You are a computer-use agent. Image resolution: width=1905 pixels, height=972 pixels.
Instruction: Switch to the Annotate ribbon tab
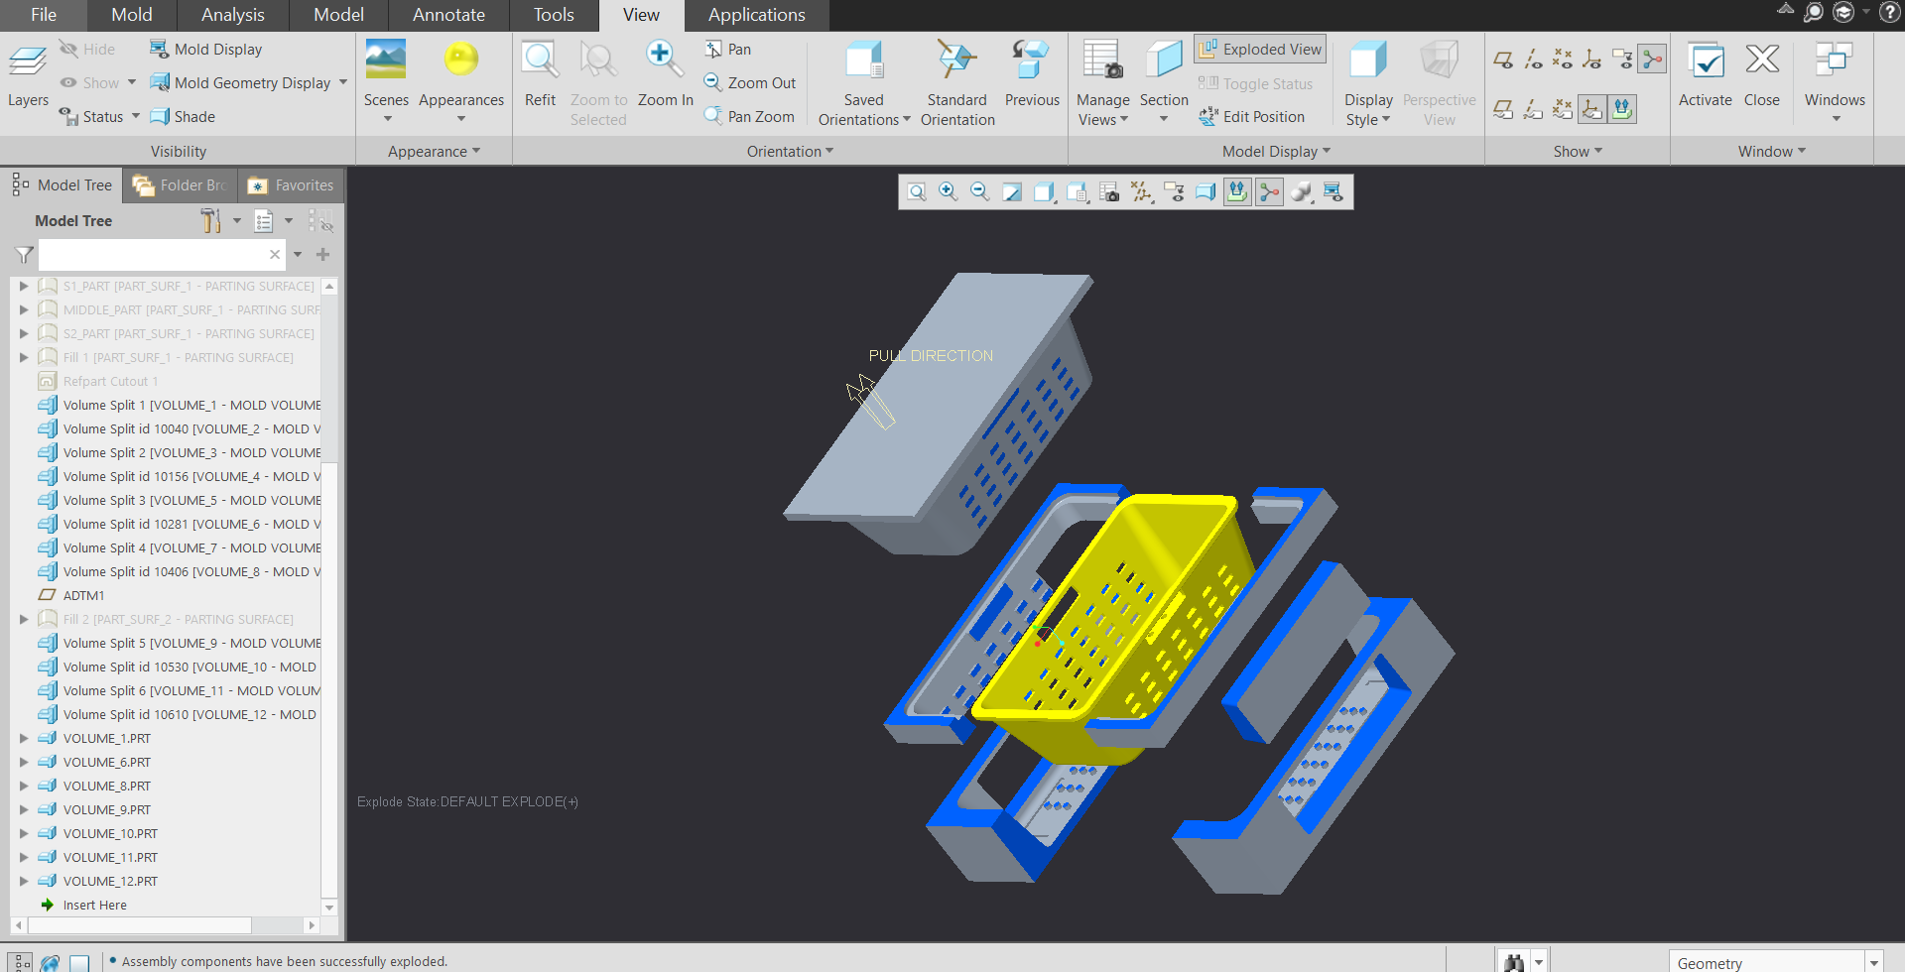448,15
